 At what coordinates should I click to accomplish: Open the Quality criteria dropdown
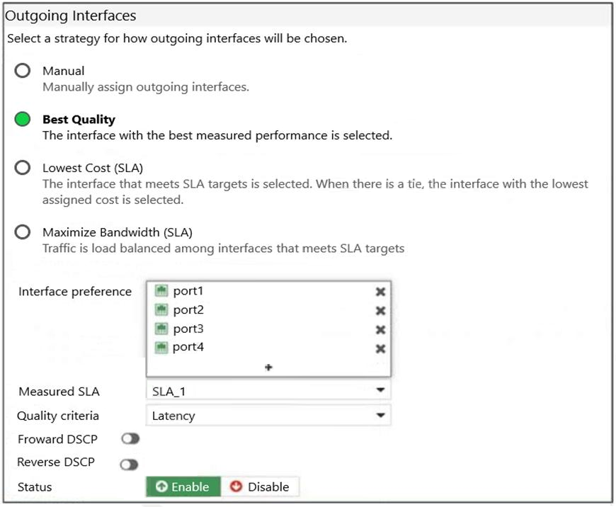[x=268, y=416]
